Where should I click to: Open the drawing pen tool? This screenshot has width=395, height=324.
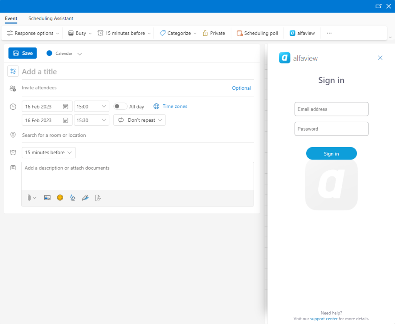(85, 198)
